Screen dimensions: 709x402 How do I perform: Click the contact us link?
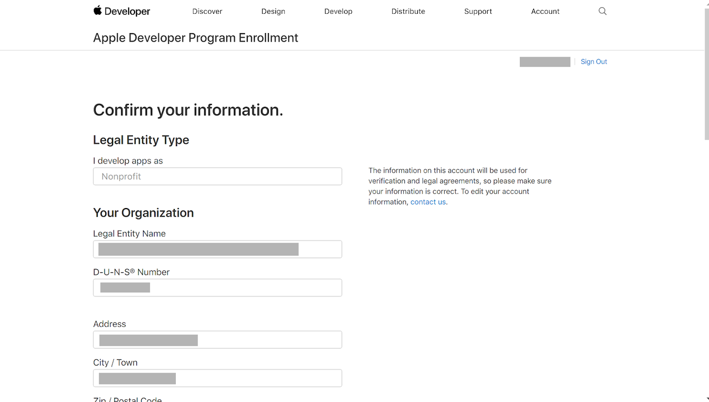click(x=428, y=202)
